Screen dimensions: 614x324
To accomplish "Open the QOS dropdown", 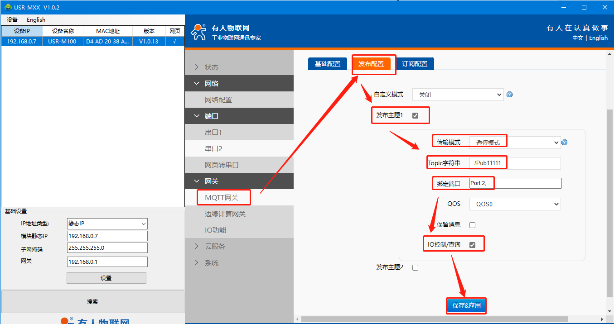I will 515,204.
